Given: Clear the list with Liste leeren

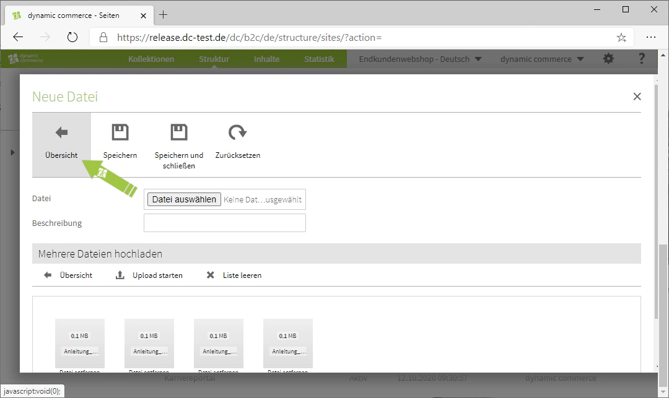Looking at the screenshot, I should pos(234,275).
